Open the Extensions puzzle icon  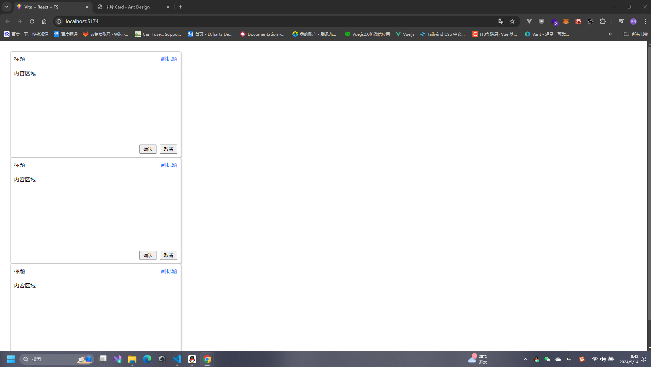pyautogui.click(x=603, y=21)
